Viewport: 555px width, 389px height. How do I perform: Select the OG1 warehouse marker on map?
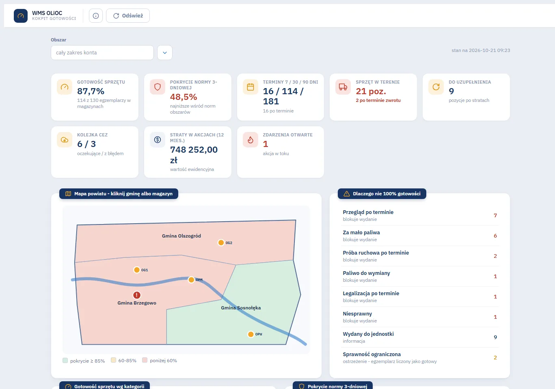(137, 270)
